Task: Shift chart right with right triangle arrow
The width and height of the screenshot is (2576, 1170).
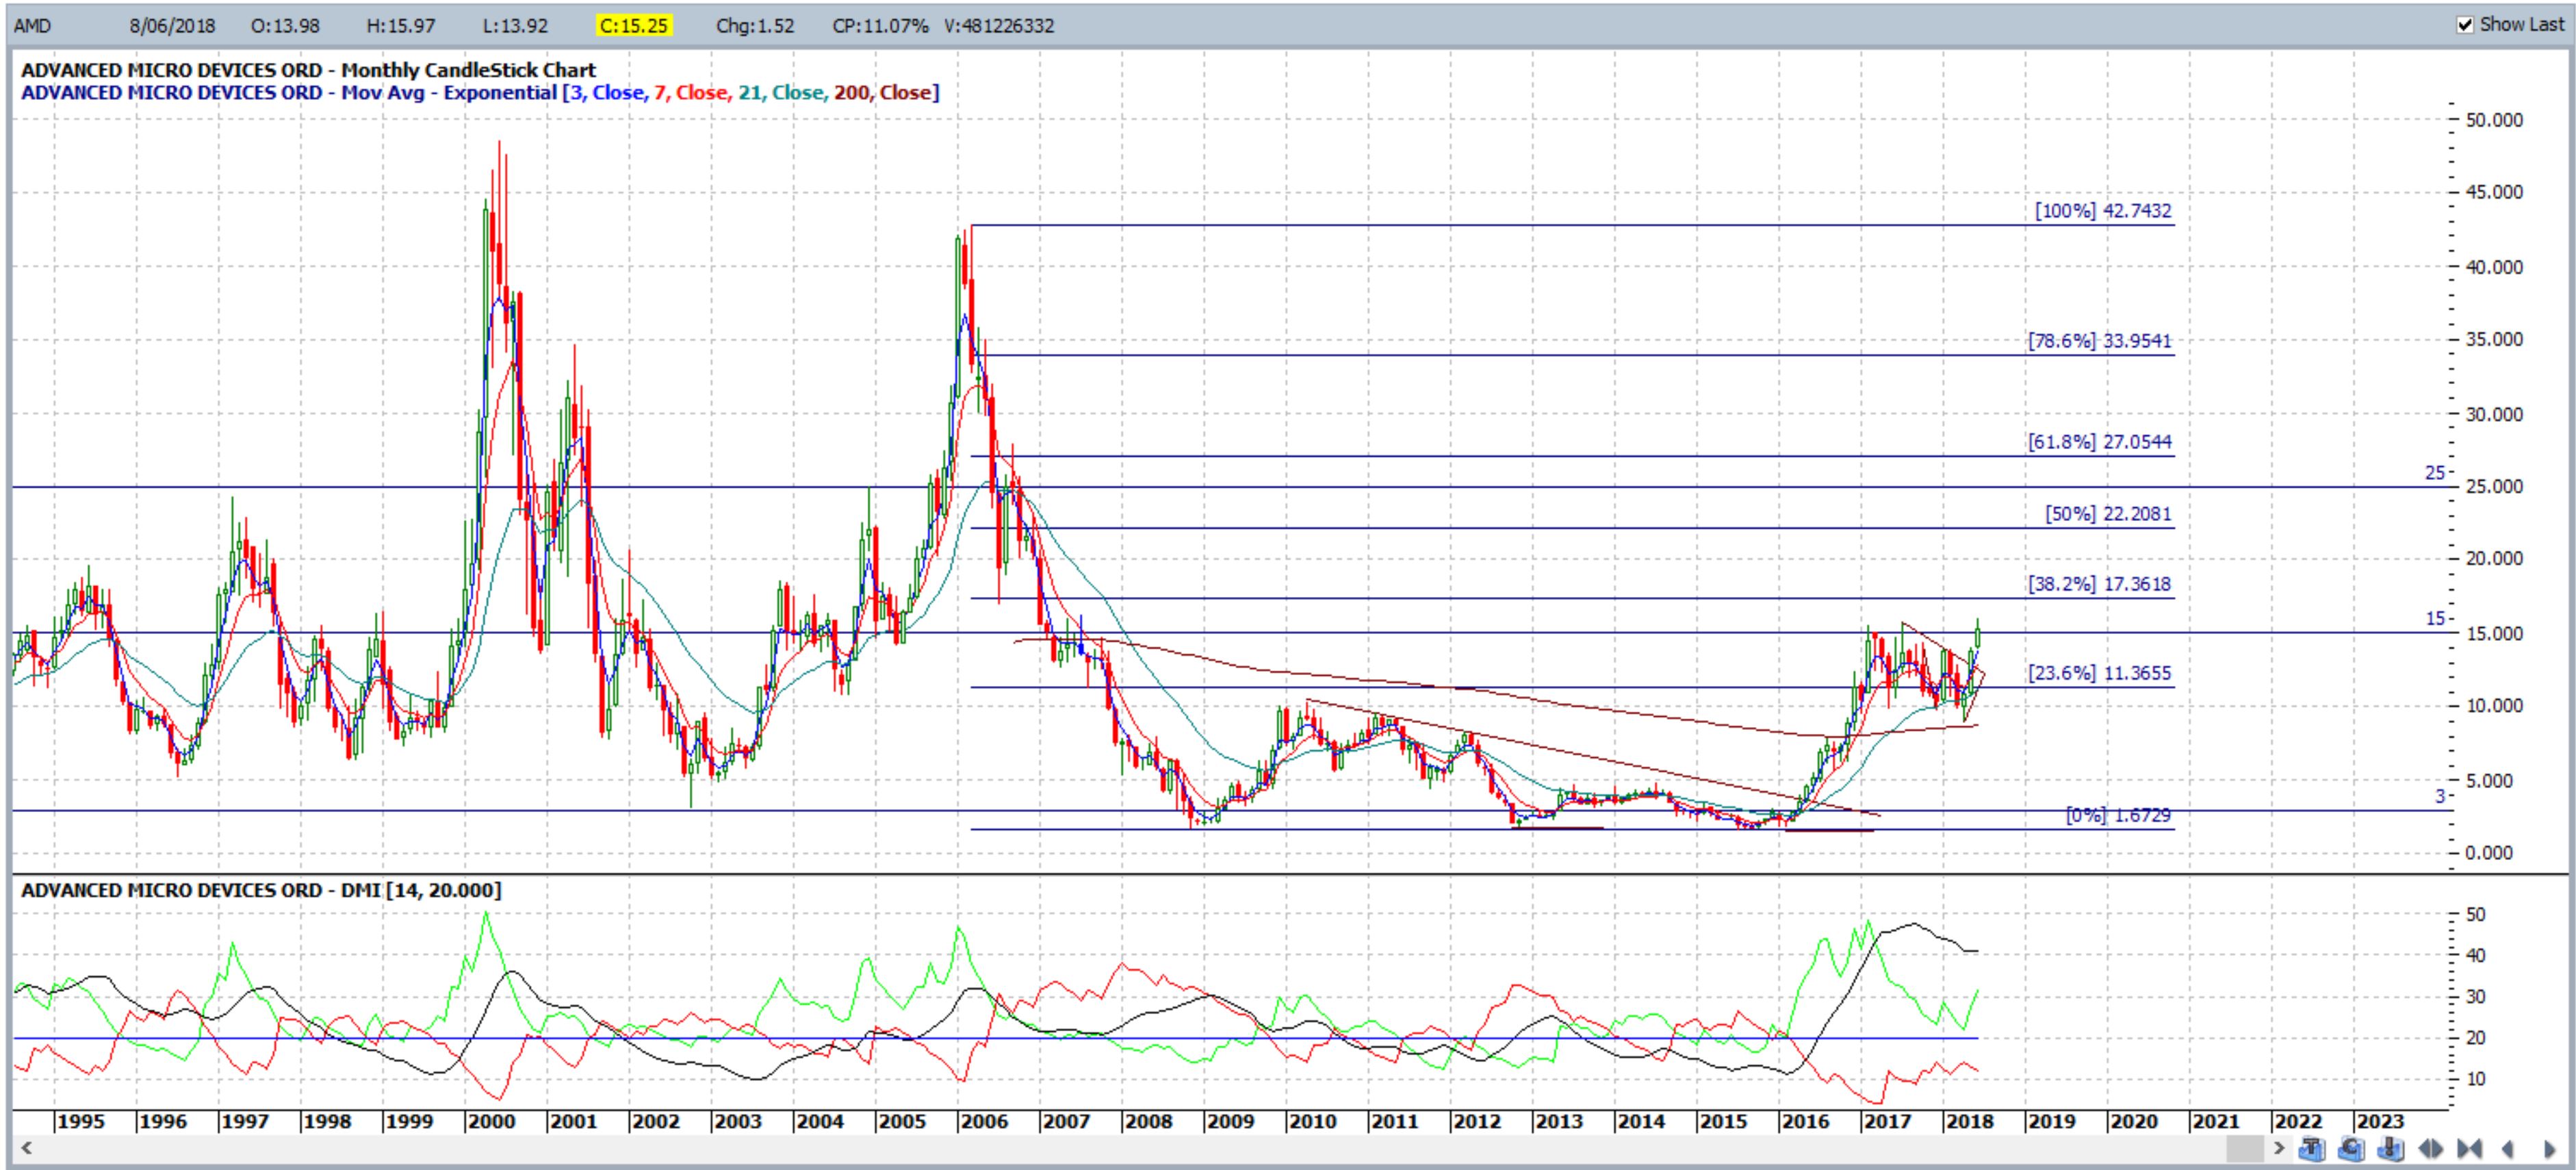Action: 2550,1149
